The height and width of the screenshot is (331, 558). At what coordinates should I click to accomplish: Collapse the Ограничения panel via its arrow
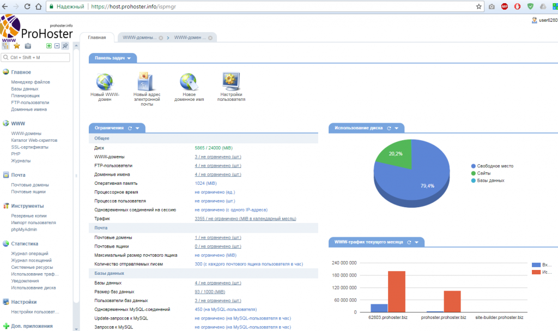[137, 128]
